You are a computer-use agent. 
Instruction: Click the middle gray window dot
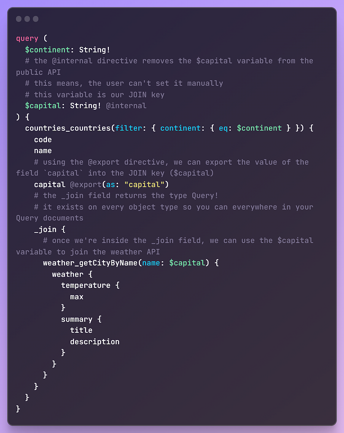click(x=27, y=19)
